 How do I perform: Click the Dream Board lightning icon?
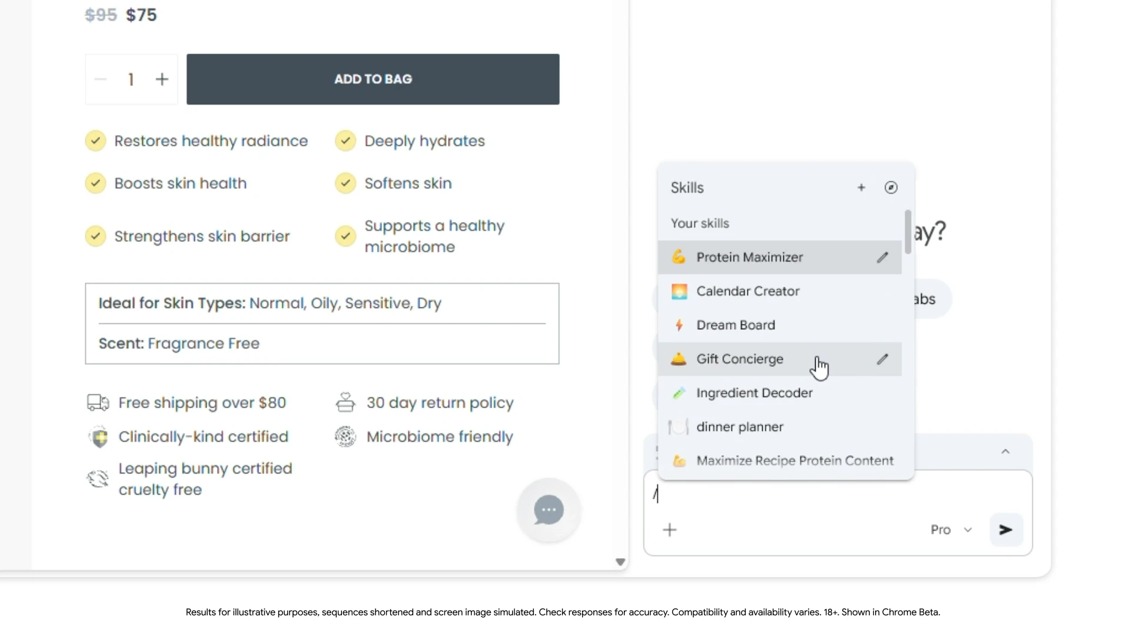679,325
